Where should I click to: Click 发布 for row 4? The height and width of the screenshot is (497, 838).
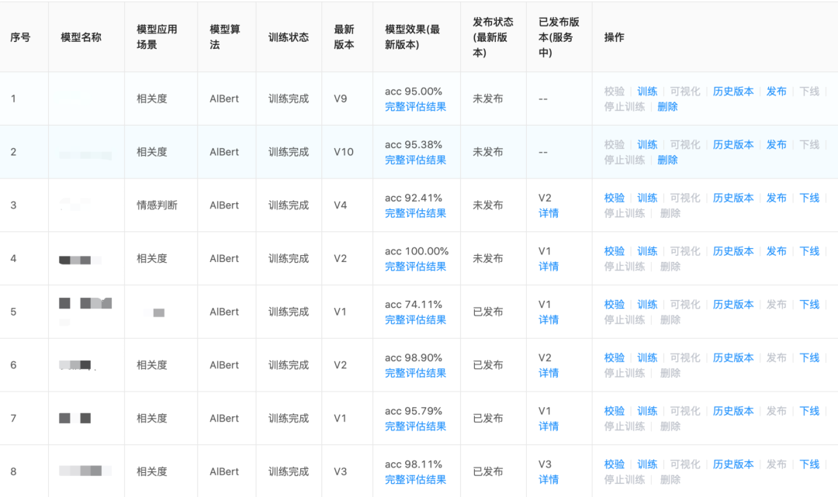click(x=776, y=252)
